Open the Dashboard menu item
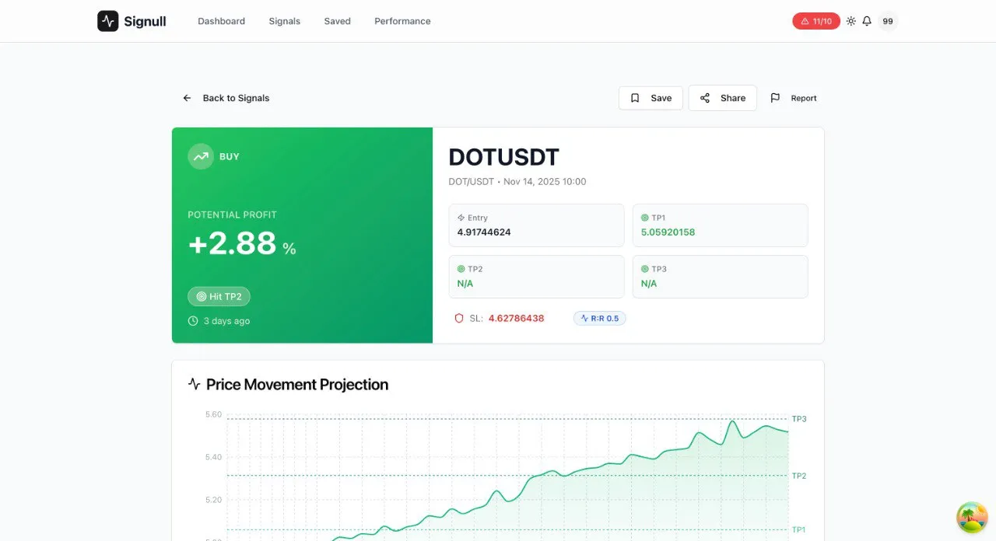The image size is (996, 541). pyautogui.click(x=221, y=21)
